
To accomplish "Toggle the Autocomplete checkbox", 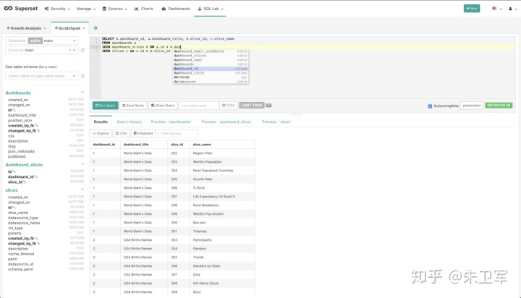I will pyautogui.click(x=430, y=106).
